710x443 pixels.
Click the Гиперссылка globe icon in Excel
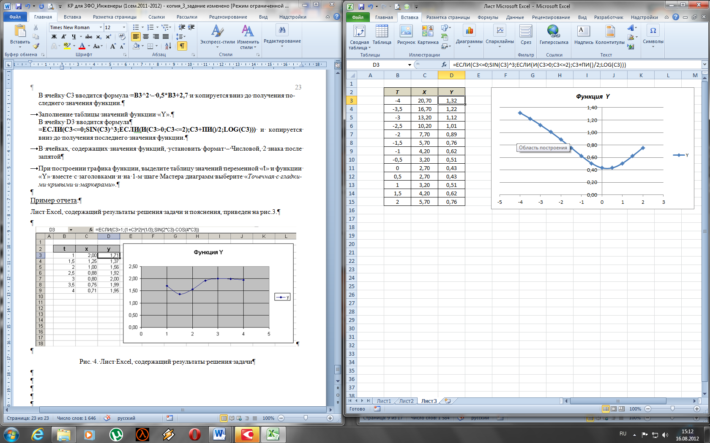tap(553, 31)
